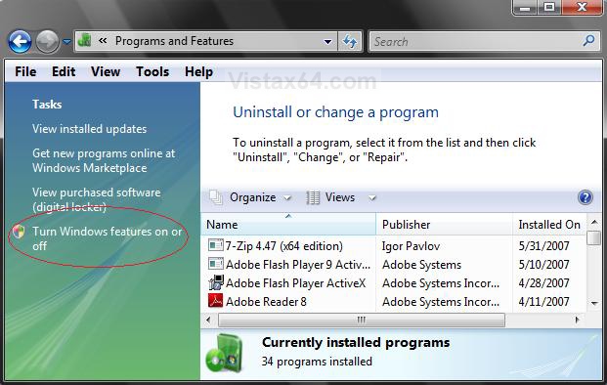
Task: Select Adobe Reader 8 row
Action: coord(394,301)
